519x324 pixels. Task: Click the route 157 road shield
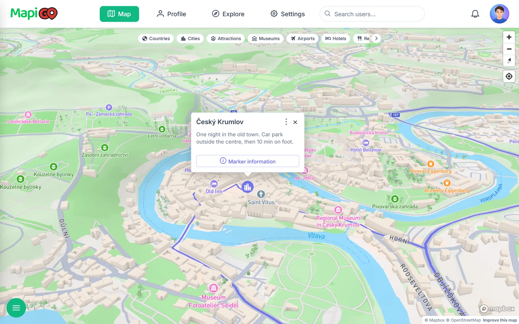(x=395, y=115)
